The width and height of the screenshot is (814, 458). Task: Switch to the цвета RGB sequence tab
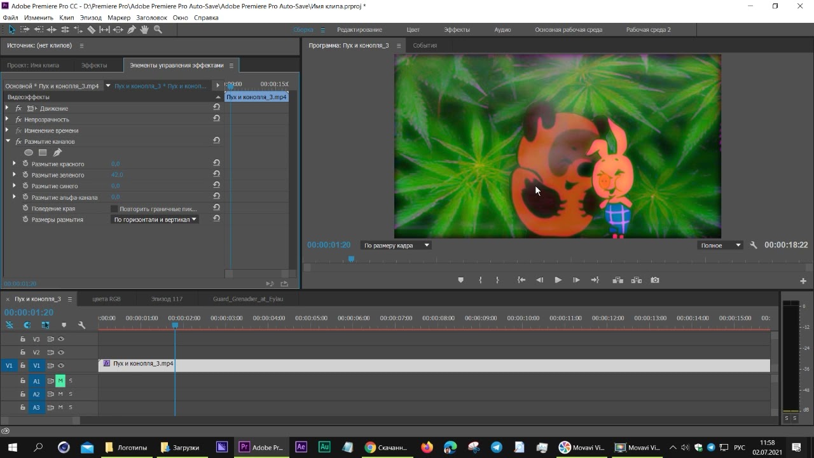106,299
